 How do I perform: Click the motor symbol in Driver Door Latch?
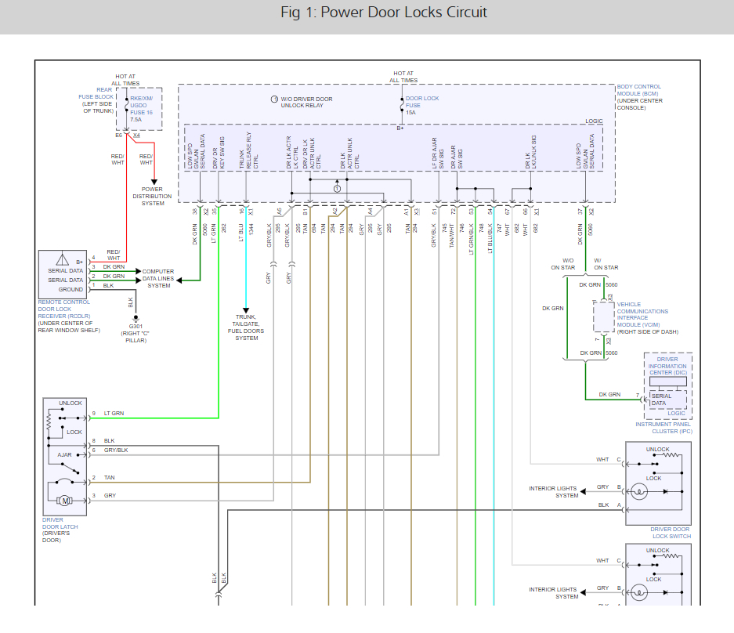pyautogui.click(x=66, y=501)
